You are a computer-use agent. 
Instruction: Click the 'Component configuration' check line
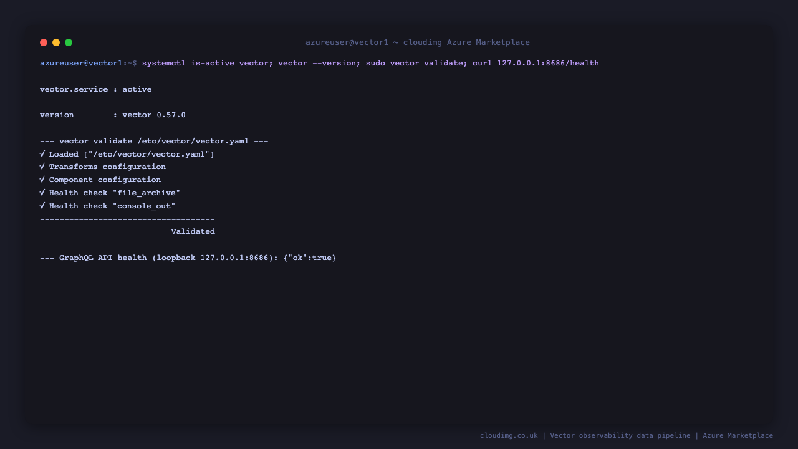click(100, 180)
